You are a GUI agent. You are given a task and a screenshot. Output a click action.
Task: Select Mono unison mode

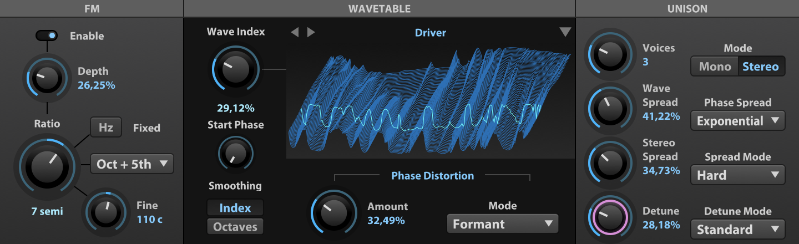715,67
